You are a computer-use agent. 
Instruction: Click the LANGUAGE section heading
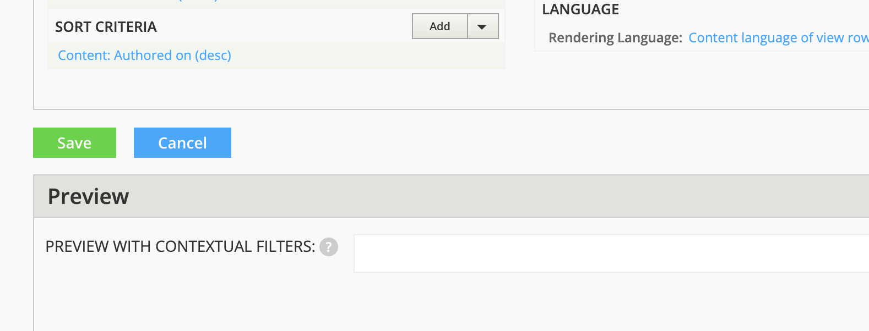coord(580,9)
